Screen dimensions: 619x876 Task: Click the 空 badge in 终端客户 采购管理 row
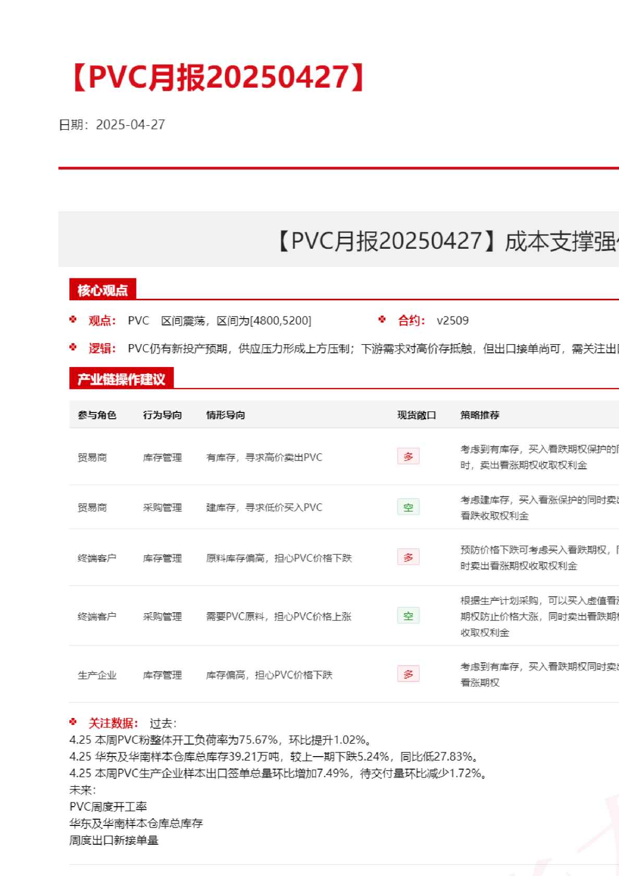(408, 616)
